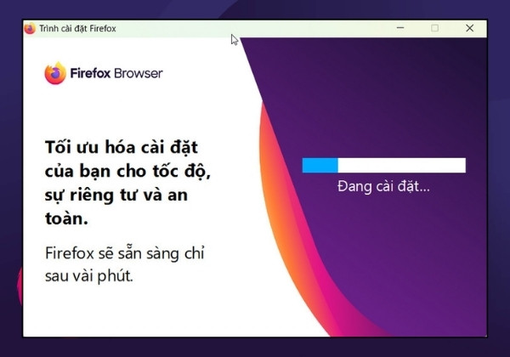Viewport: 510px width, 357px height.
Task: Click 'Firefox sẽ sẵn sàng chỉ sau vài phút' text
Action: pos(125,264)
